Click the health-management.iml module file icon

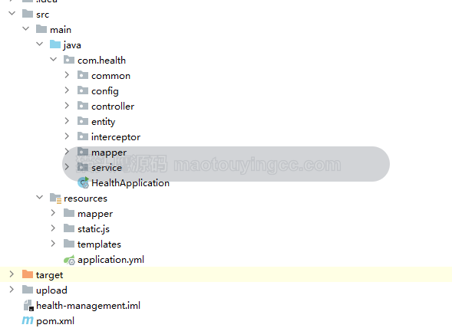(28, 305)
